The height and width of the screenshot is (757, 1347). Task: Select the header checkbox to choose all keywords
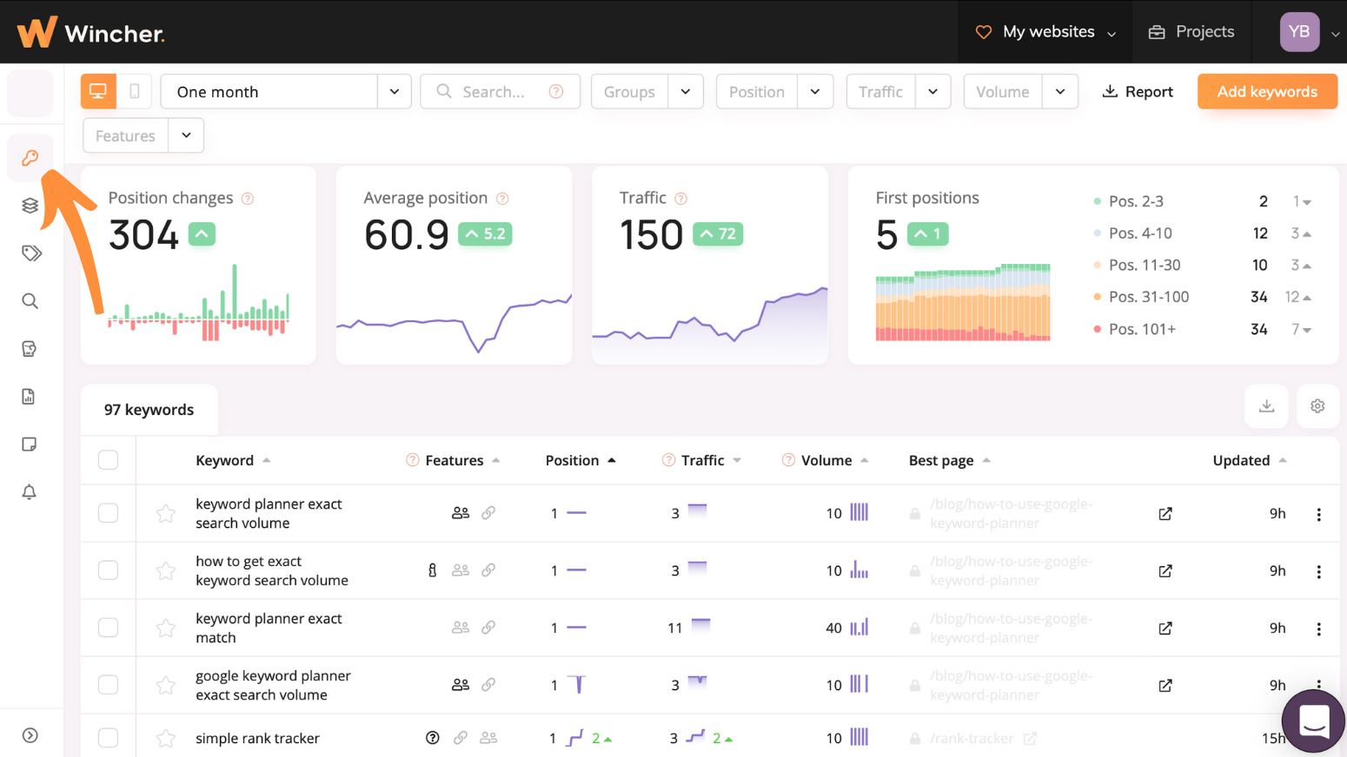pos(108,460)
